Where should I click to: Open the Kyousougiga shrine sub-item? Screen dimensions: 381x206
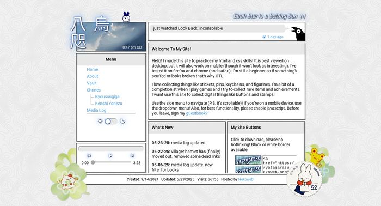click(x=107, y=96)
